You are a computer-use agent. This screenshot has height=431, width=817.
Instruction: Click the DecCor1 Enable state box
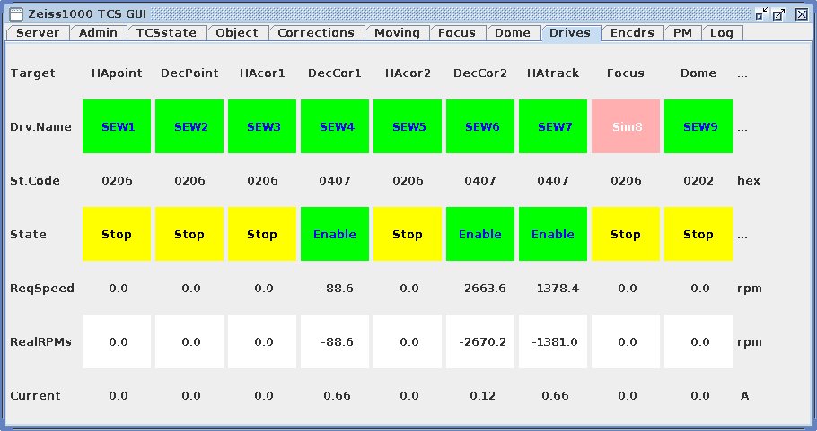[x=335, y=234]
